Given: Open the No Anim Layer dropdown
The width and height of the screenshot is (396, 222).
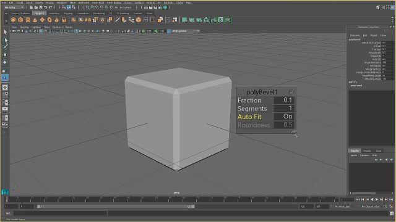Looking at the screenshot, I should tap(342, 207).
